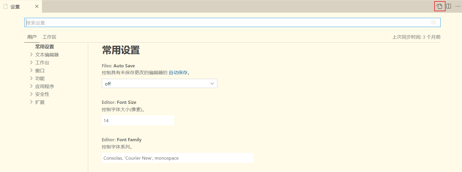Click the Font Size field showing 14
The width and height of the screenshot is (462, 172).
(x=138, y=121)
